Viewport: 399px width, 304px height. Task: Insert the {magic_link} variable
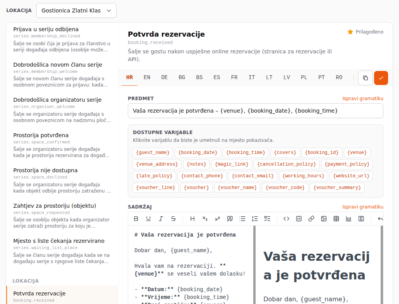click(x=231, y=164)
